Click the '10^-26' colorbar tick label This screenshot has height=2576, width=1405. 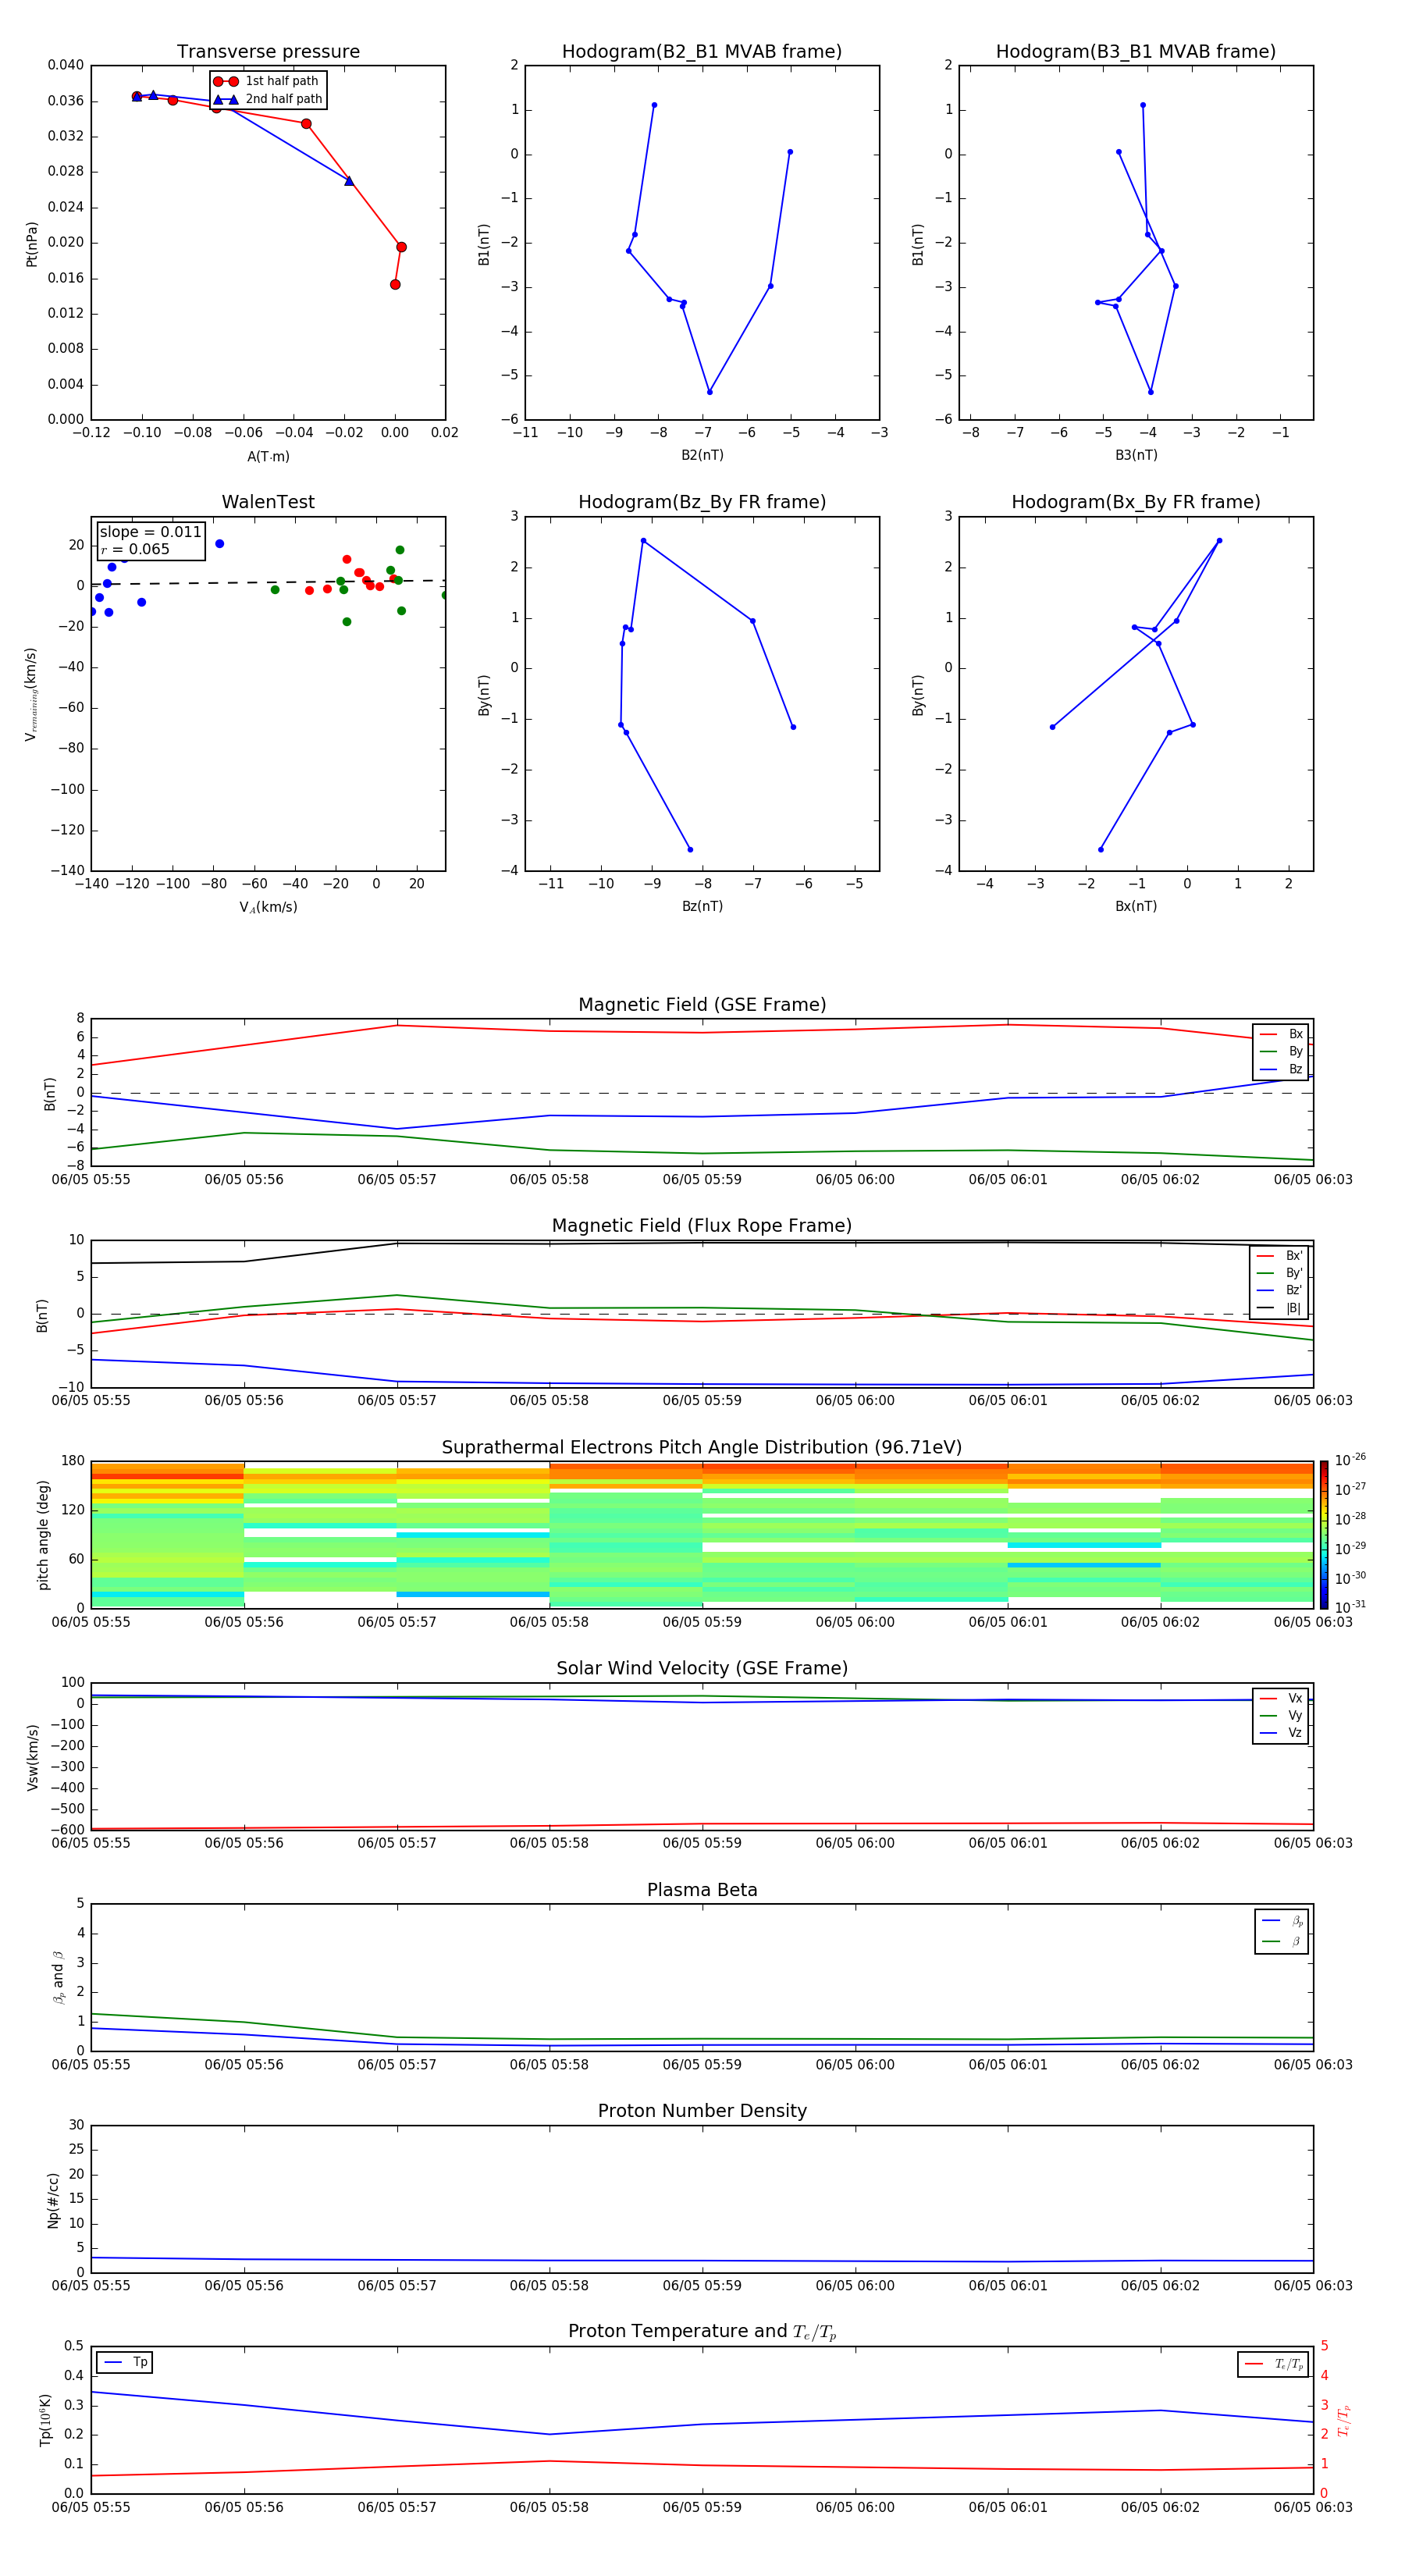click(1350, 1460)
